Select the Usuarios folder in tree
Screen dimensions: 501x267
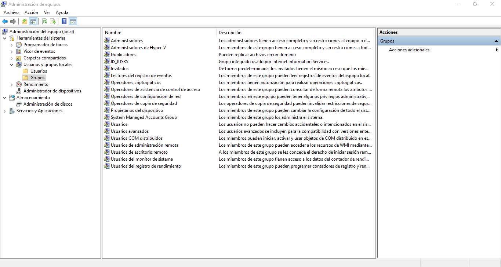coord(39,71)
